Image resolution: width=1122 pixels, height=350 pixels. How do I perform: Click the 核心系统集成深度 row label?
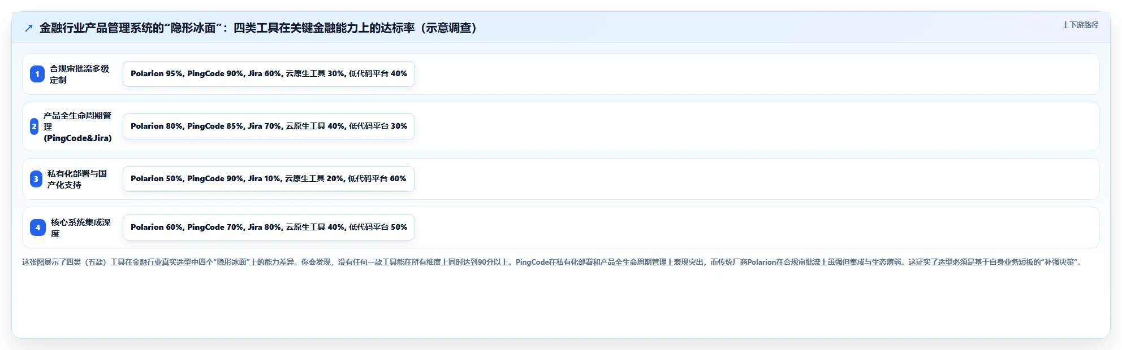pos(81,228)
